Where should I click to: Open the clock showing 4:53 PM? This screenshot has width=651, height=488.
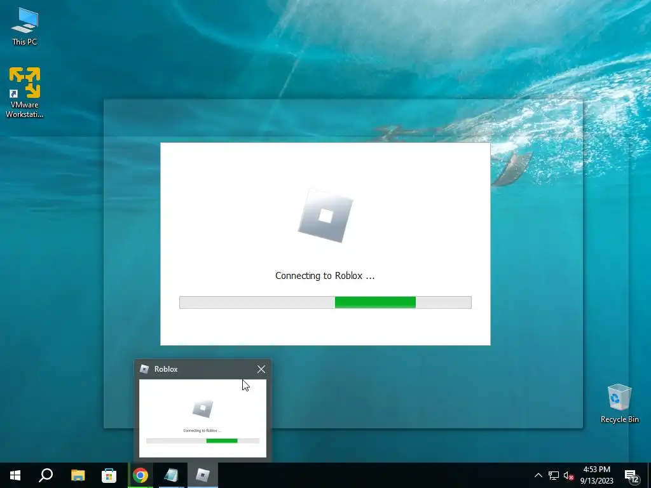coord(596,475)
